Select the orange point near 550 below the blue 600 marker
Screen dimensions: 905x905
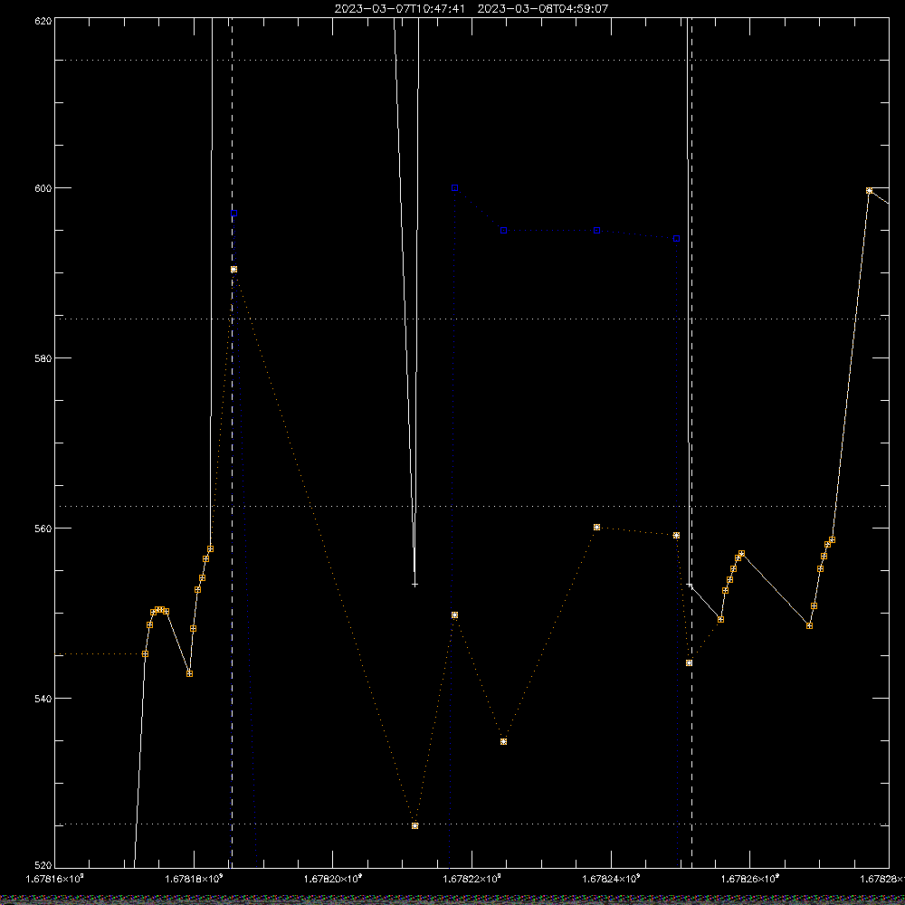point(455,615)
